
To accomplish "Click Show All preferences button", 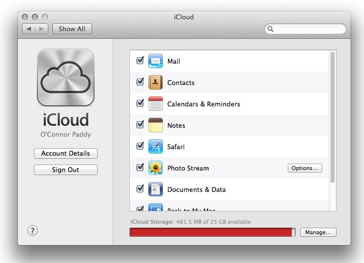I will coord(72,29).
